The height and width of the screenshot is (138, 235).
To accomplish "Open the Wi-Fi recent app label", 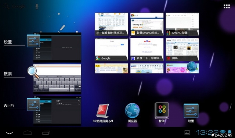I will click(x=9, y=106).
